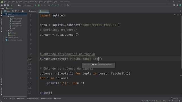
Task: Click the UTF-8 encoding status entry
Action: tap(153, 101)
